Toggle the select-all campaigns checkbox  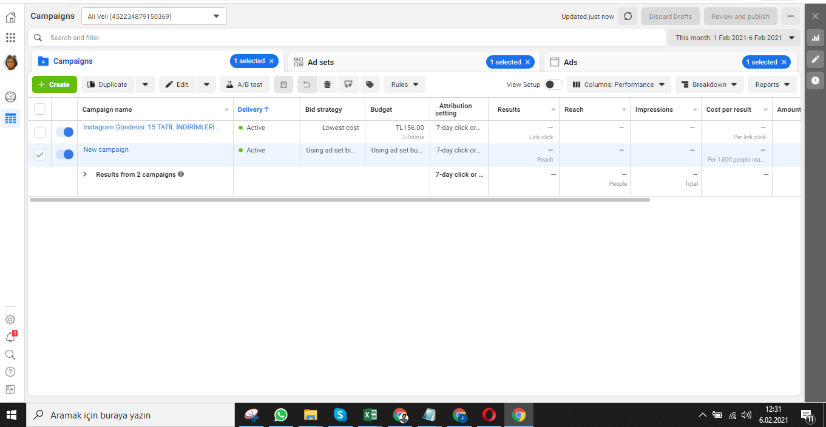click(x=40, y=109)
